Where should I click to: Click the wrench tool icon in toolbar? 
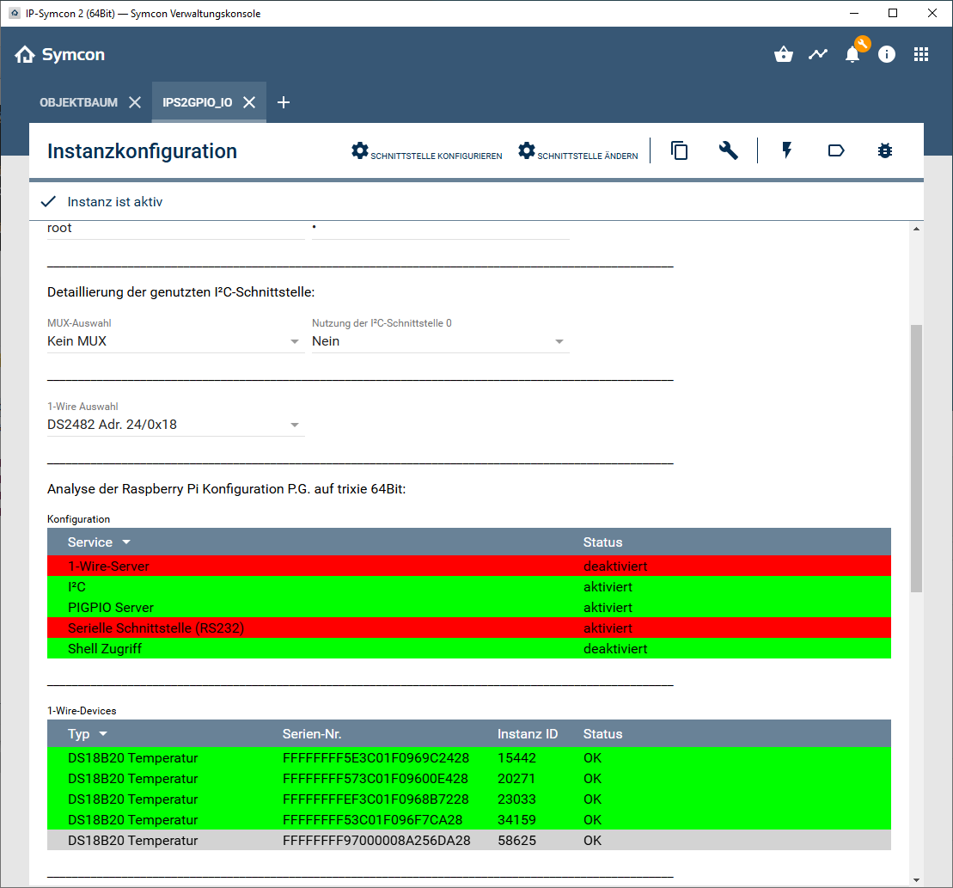728,150
